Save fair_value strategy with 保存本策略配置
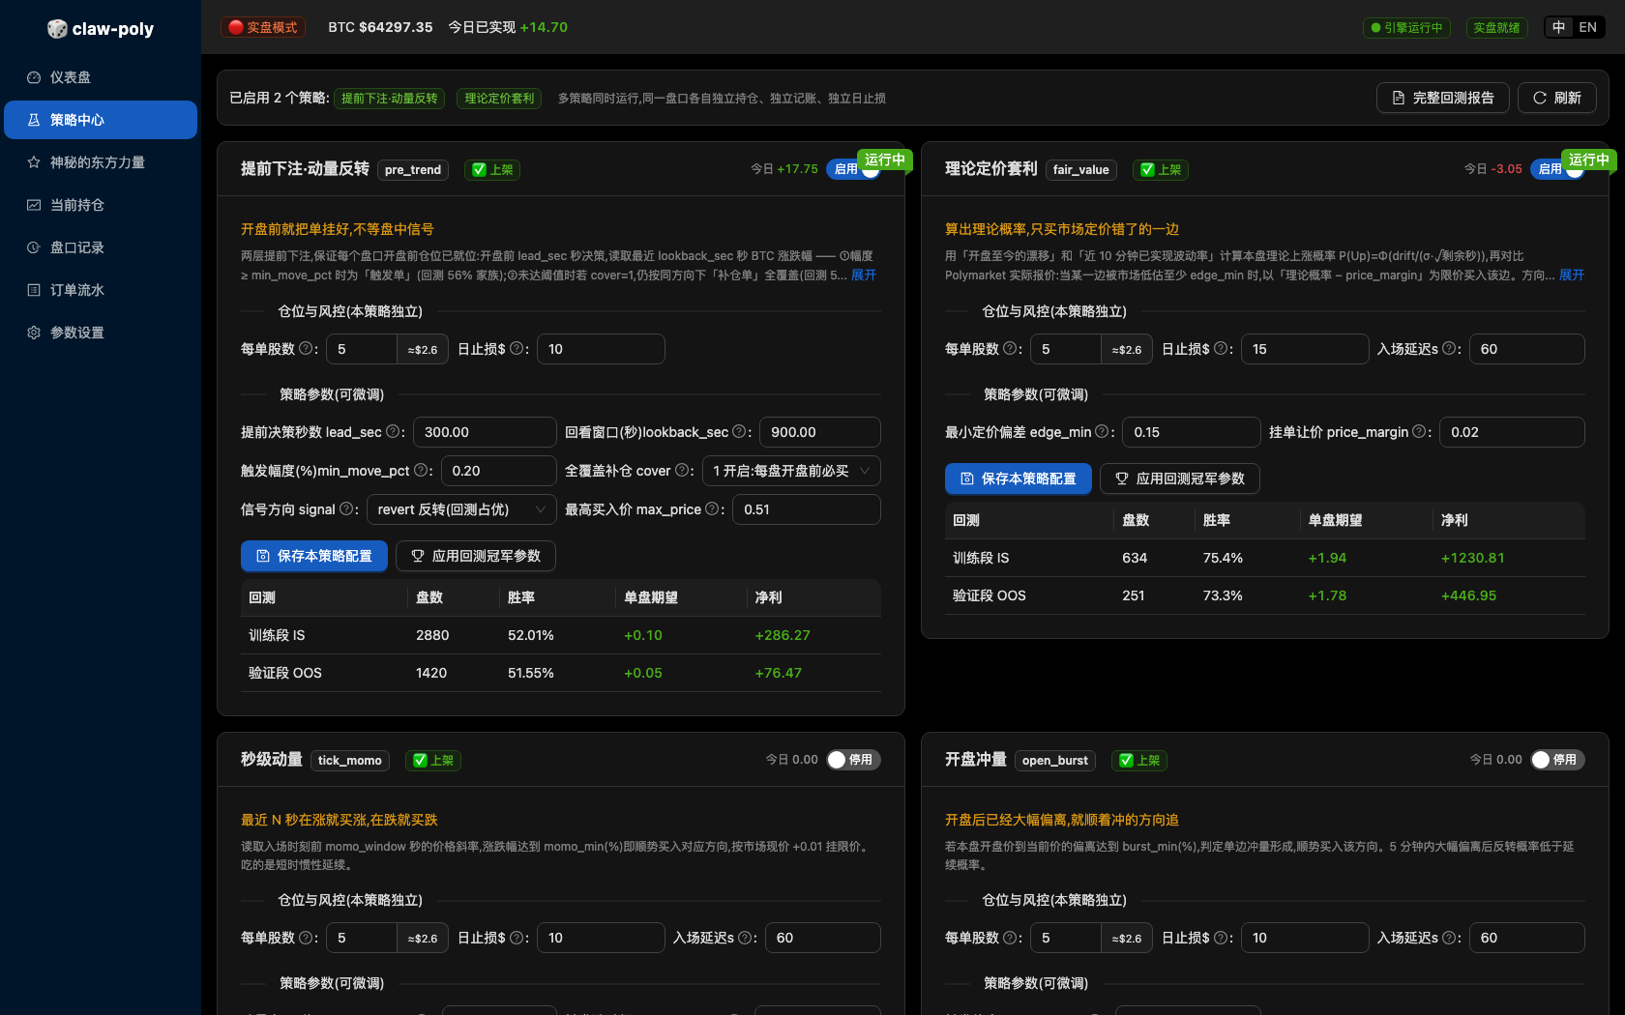The width and height of the screenshot is (1625, 1015). click(1019, 478)
